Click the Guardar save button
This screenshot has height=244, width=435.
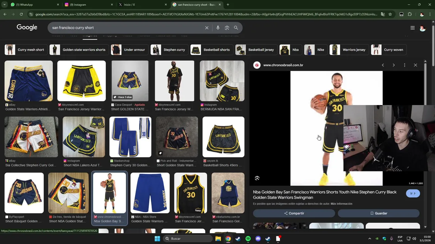379,213
